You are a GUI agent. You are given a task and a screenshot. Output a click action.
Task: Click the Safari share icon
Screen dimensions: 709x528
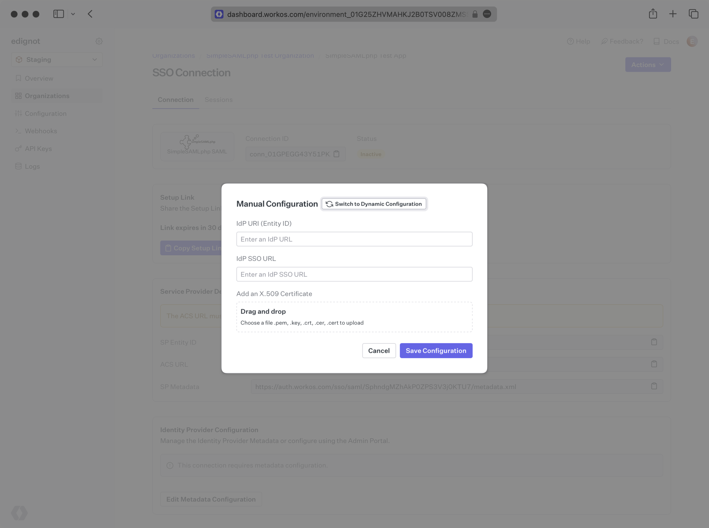[x=653, y=14]
